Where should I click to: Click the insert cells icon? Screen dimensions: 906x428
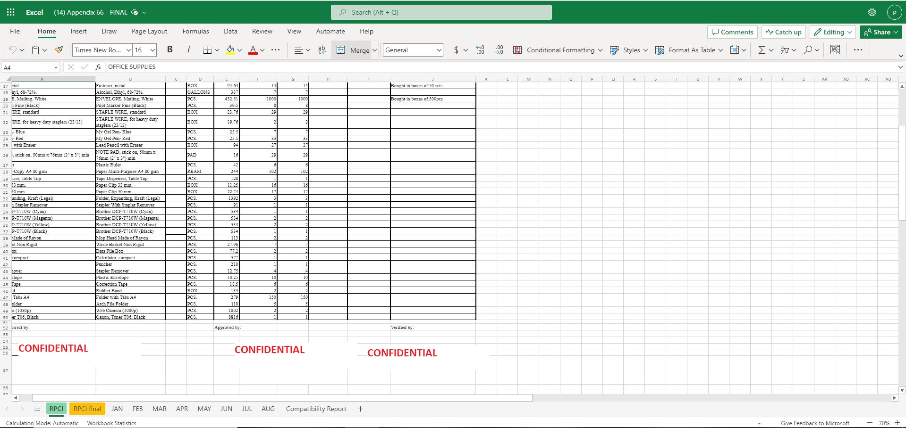(x=735, y=50)
